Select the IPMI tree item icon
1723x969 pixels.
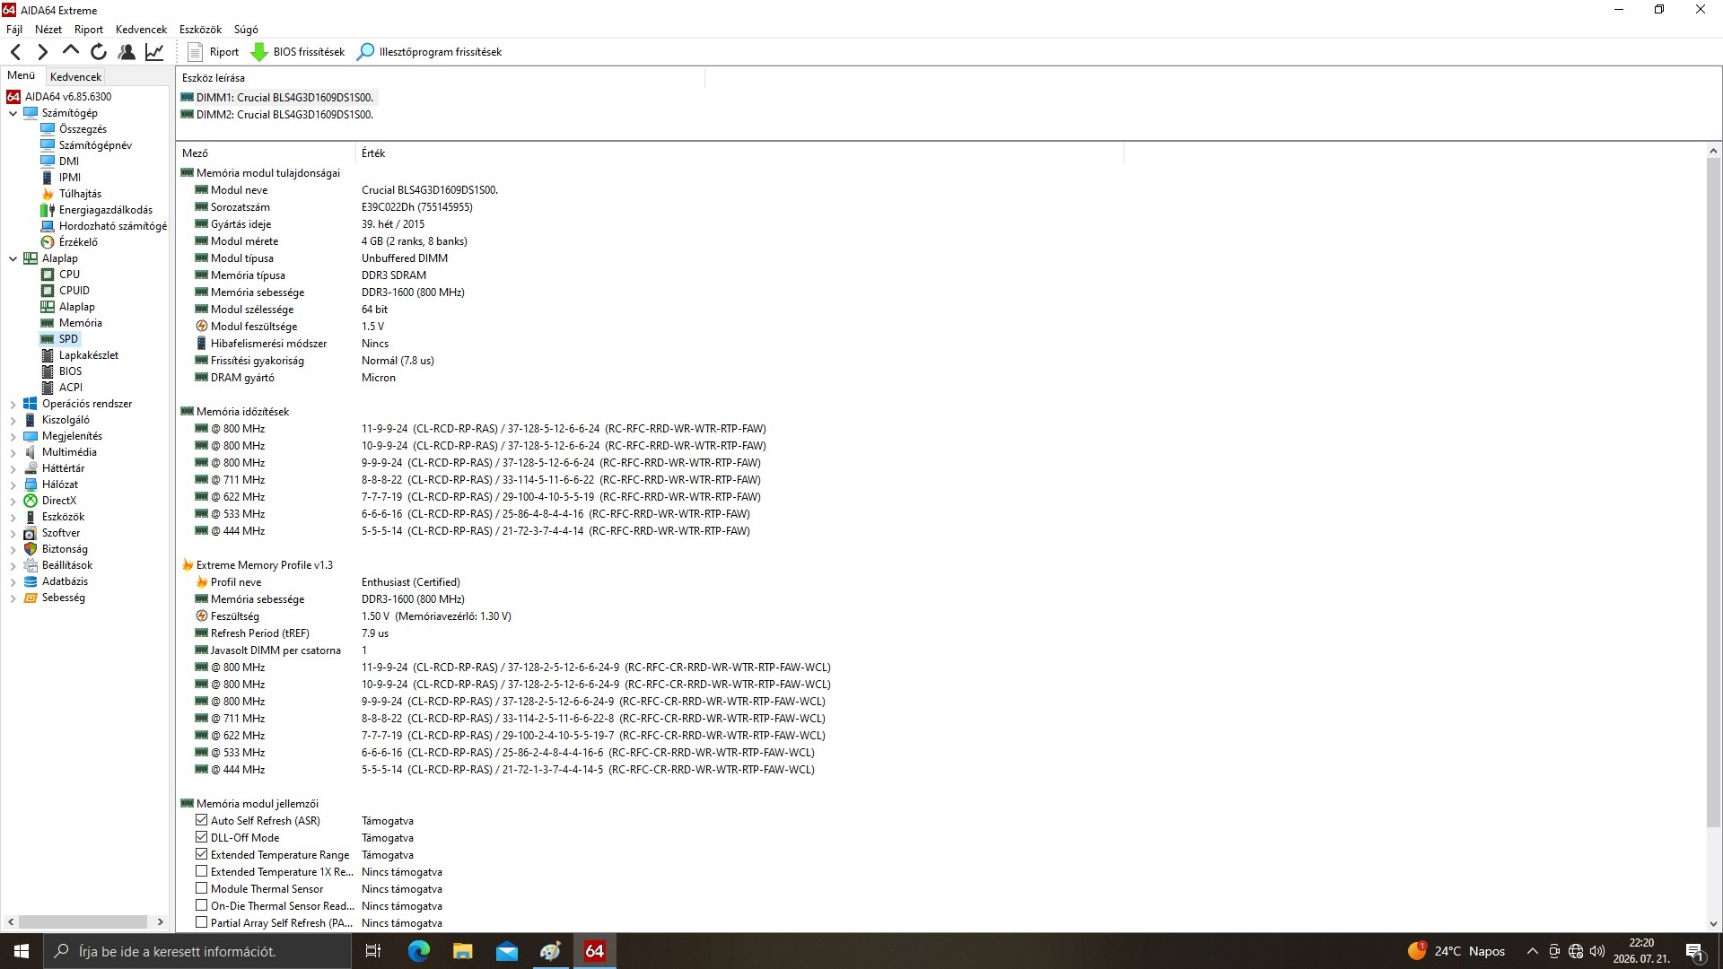coord(48,178)
